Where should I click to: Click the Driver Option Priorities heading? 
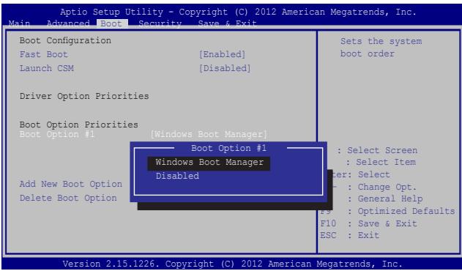(84, 97)
